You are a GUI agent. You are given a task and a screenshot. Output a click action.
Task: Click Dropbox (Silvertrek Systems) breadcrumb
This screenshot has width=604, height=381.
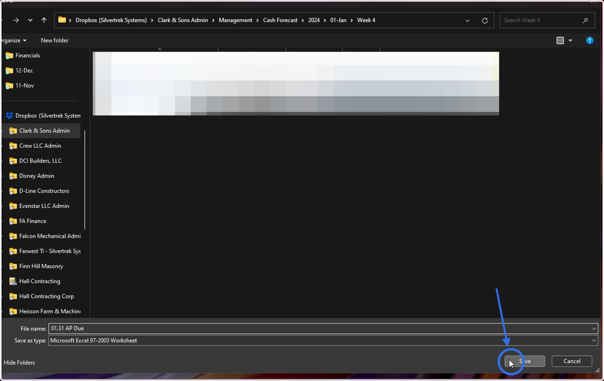click(x=111, y=20)
